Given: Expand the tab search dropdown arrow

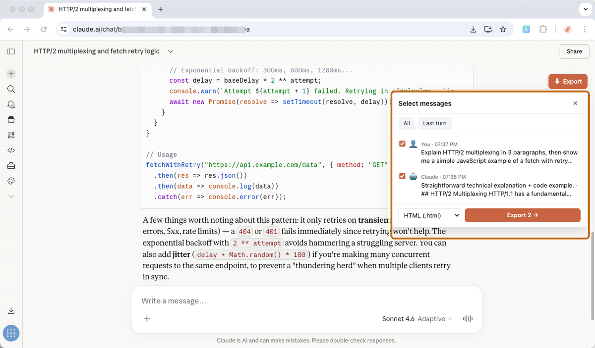Looking at the screenshot, I should (x=585, y=9).
